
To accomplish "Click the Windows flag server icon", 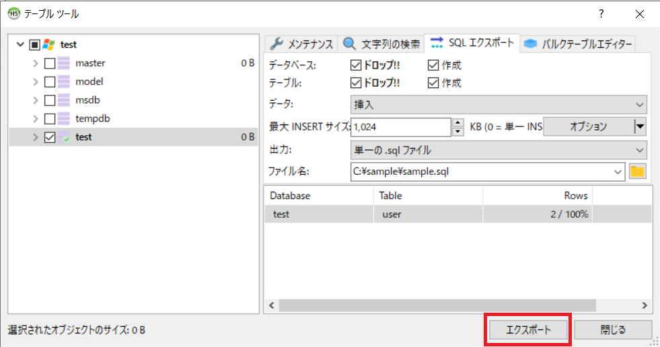I will click(x=49, y=44).
